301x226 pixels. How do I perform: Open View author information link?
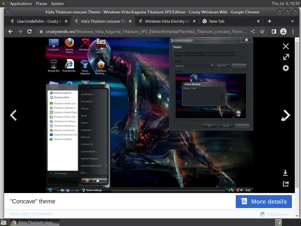tap(31, 214)
